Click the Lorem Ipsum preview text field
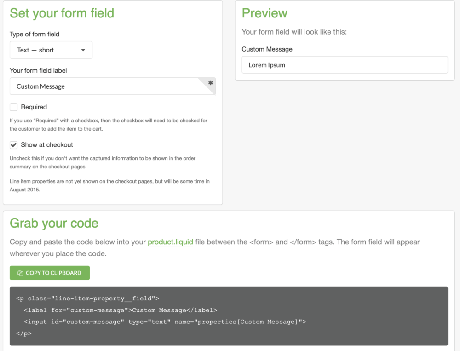 tap(345, 65)
